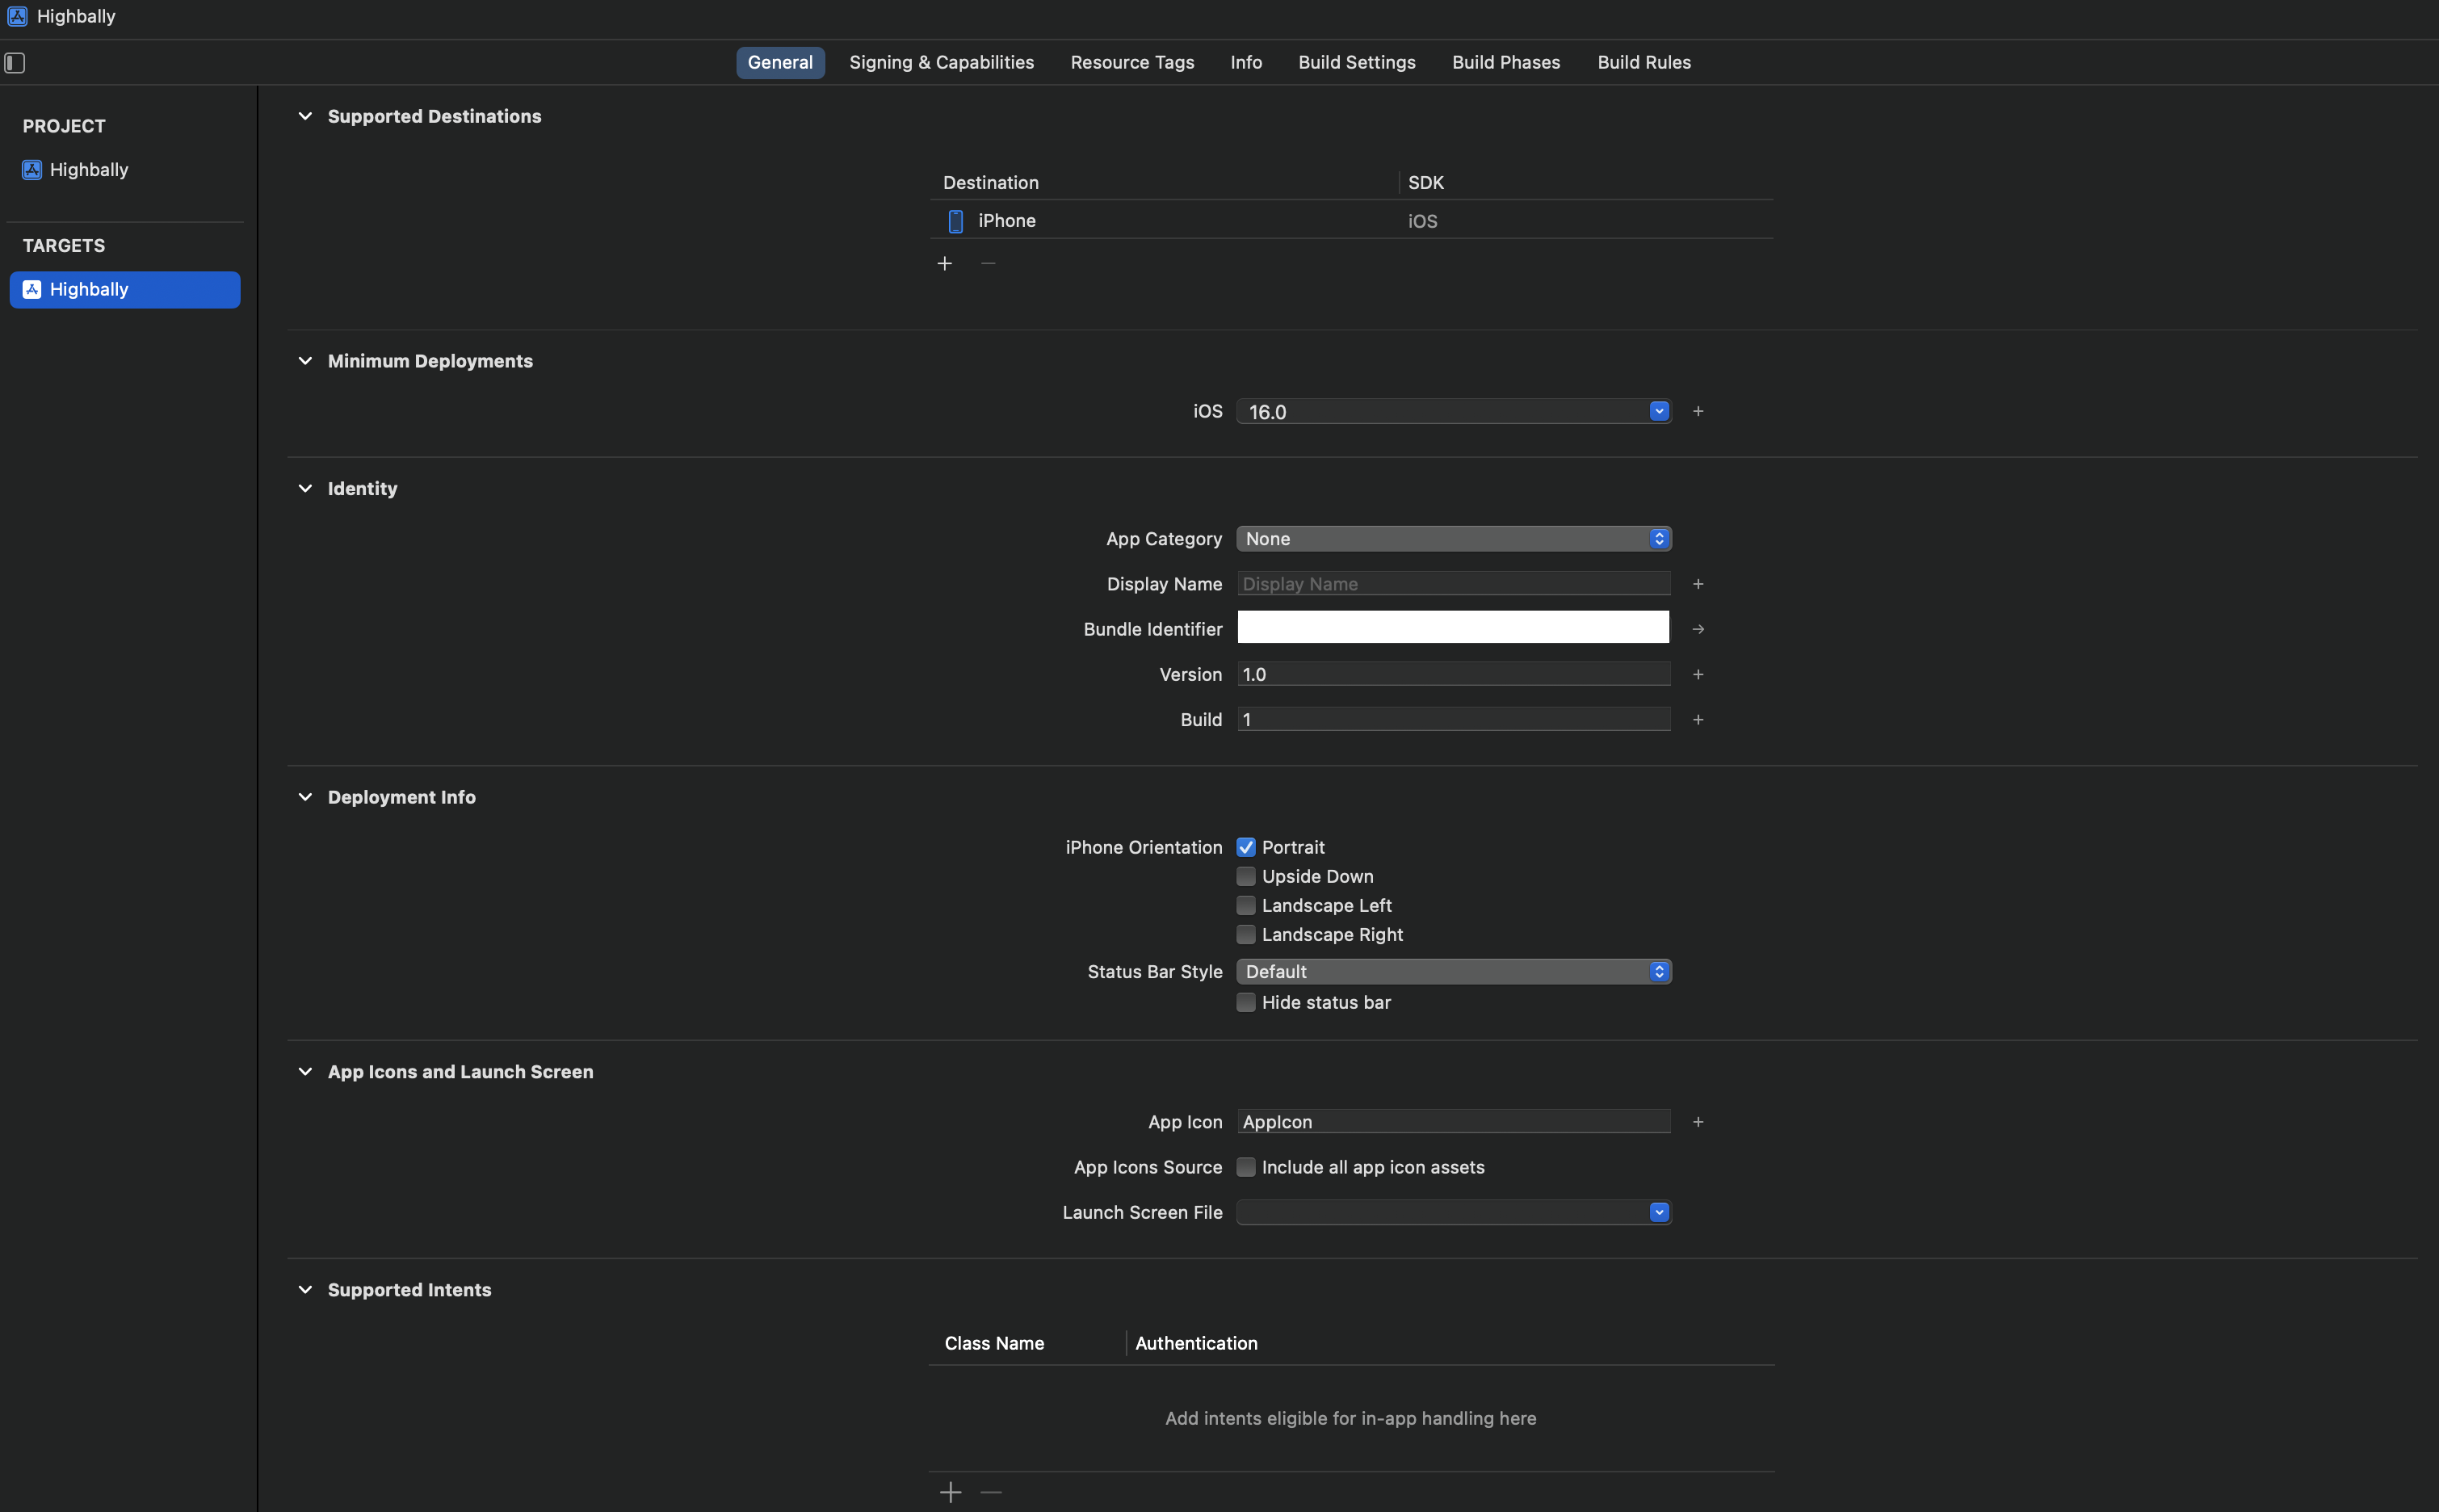Click the plus beside App Icon field
2439x1512 pixels.
pos(1698,1122)
